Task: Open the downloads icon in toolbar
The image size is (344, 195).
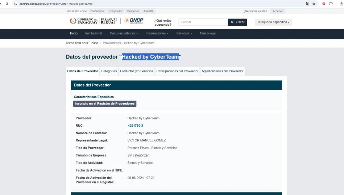Action: click(341, 4)
